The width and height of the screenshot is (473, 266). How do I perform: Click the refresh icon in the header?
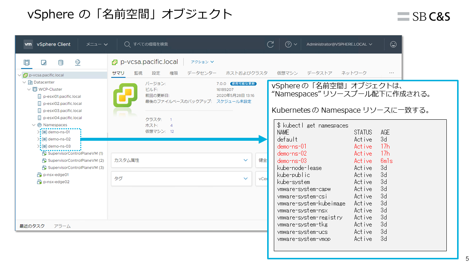270,44
